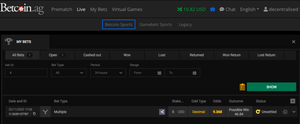Open the To date calendar icon
Image resolution: width=300 pixels, height=124 pixels.
click(x=195, y=73)
